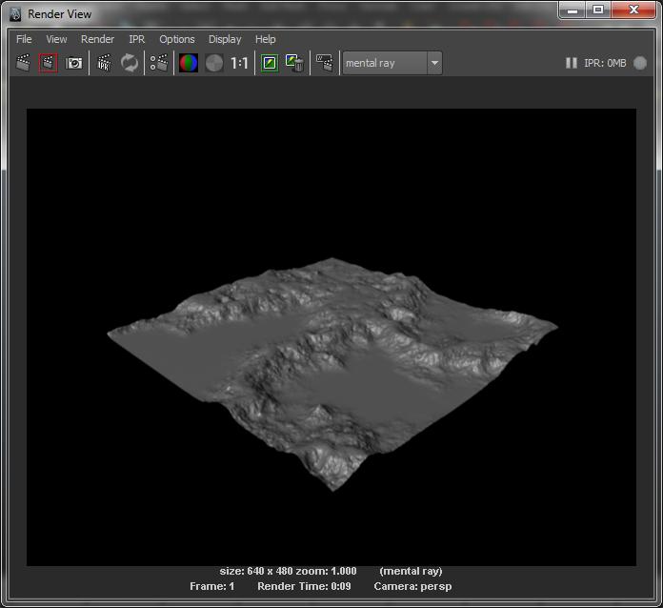Click the Remove Image trash icon
This screenshot has height=608, width=663.
294,63
